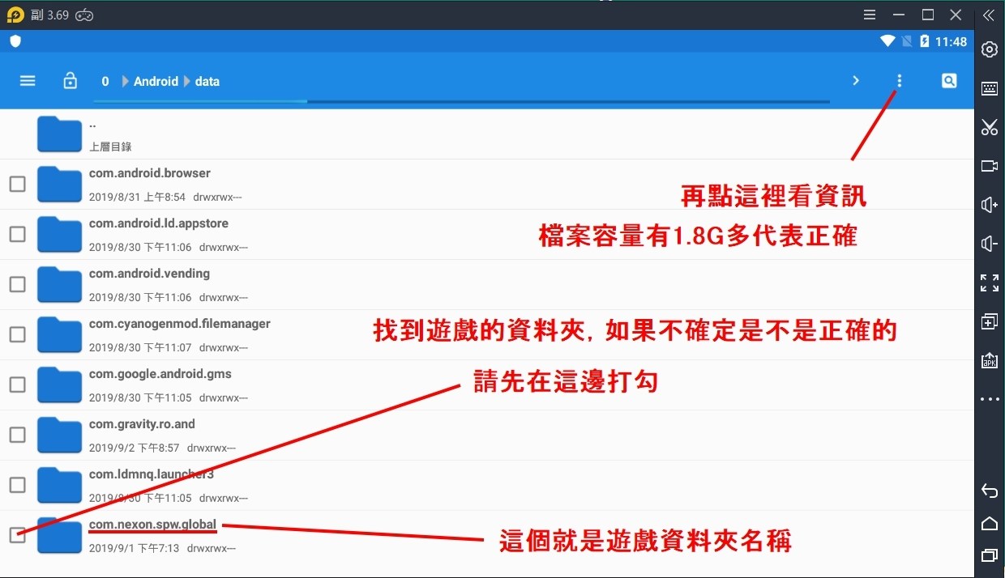Click the data breadcrumb segment
Viewport: 1005px width, 578px height.
coord(207,81)
